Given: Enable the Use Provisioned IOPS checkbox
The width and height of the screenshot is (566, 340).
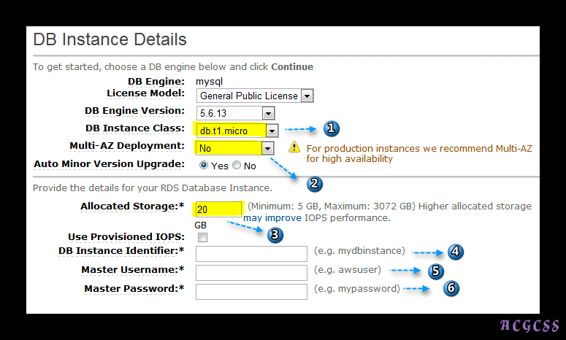Looking at the screenshot, I should pos(202,237).
